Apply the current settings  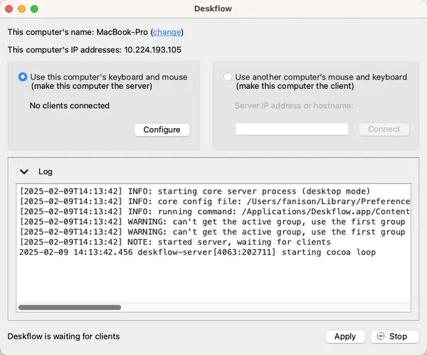(344, 337)
